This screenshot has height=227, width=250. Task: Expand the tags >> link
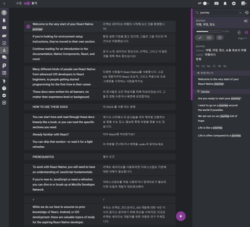tap(242, 38)
